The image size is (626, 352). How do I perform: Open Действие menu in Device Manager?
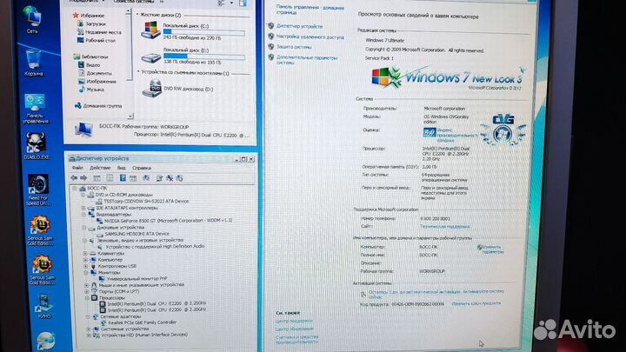click(x=100, y=168)
